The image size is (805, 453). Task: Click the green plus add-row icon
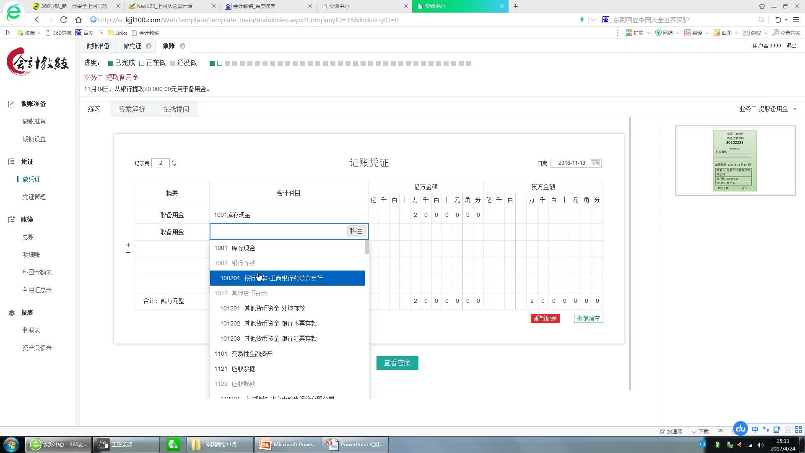click(128, 245)
